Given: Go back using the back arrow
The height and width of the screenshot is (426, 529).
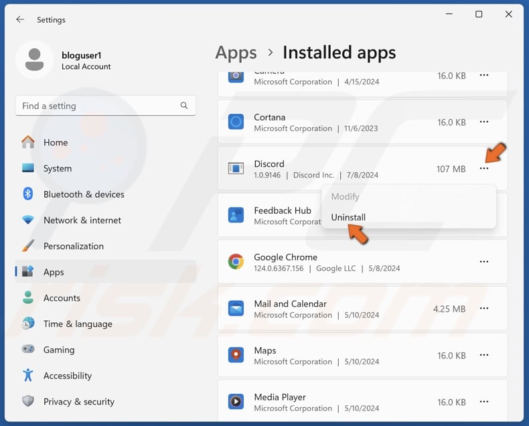Looking at the screenshot, I should (x=20, y=19).
